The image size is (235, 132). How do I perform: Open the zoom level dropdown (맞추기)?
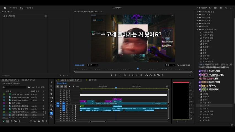click(92, 65)
